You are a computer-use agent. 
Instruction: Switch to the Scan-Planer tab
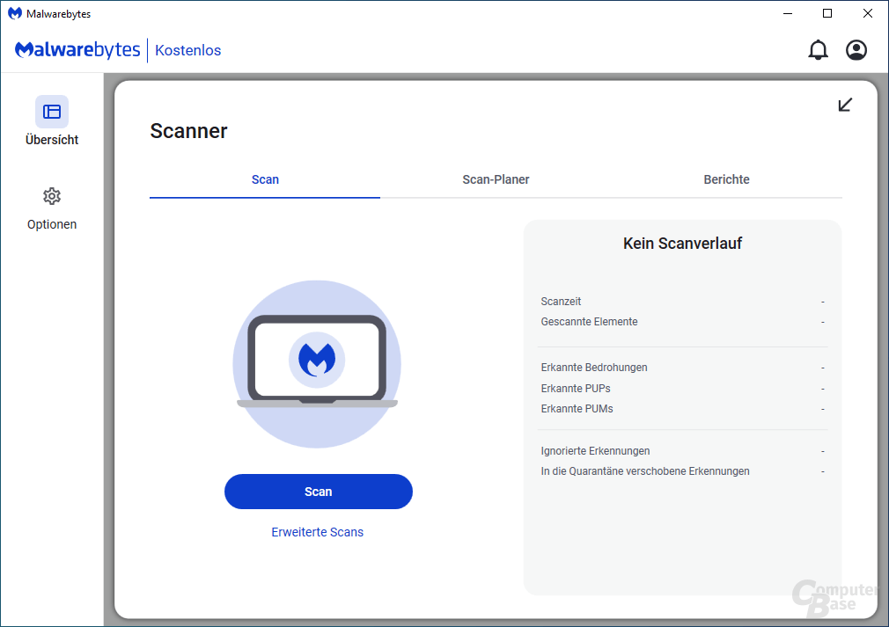pos(496,179)
